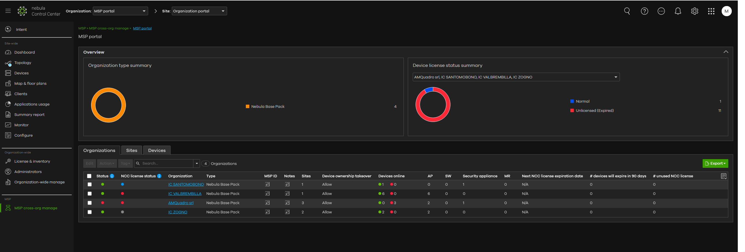Click the NCC license status info icon
The image size is (745, 252).
[159, 176]
